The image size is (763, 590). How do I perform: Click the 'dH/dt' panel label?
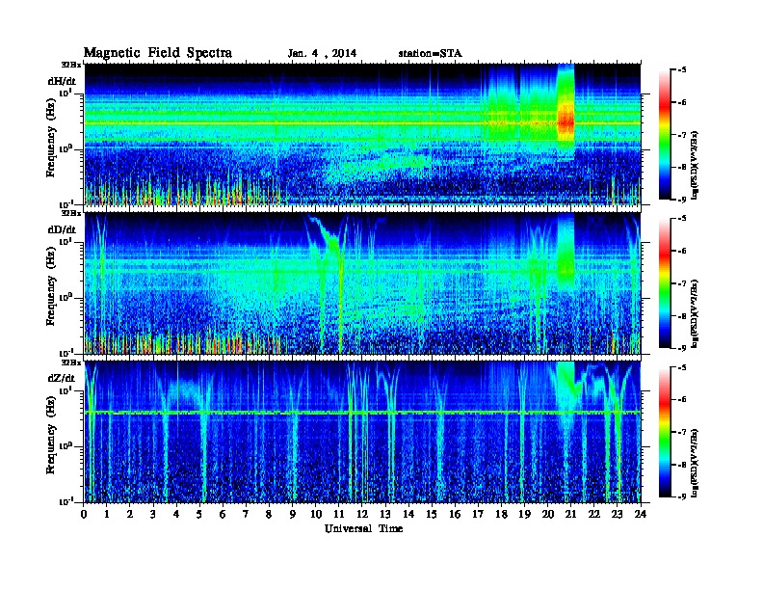62,81
